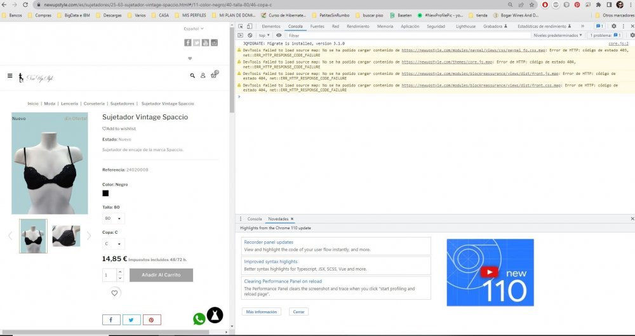Image resolution: width=635 pixels, height=336 pixels.
Task: Expand more DevTools tabs chevron
Action: click(x=582, y=26)
